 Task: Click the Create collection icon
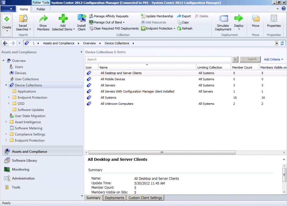pos(7,19)
